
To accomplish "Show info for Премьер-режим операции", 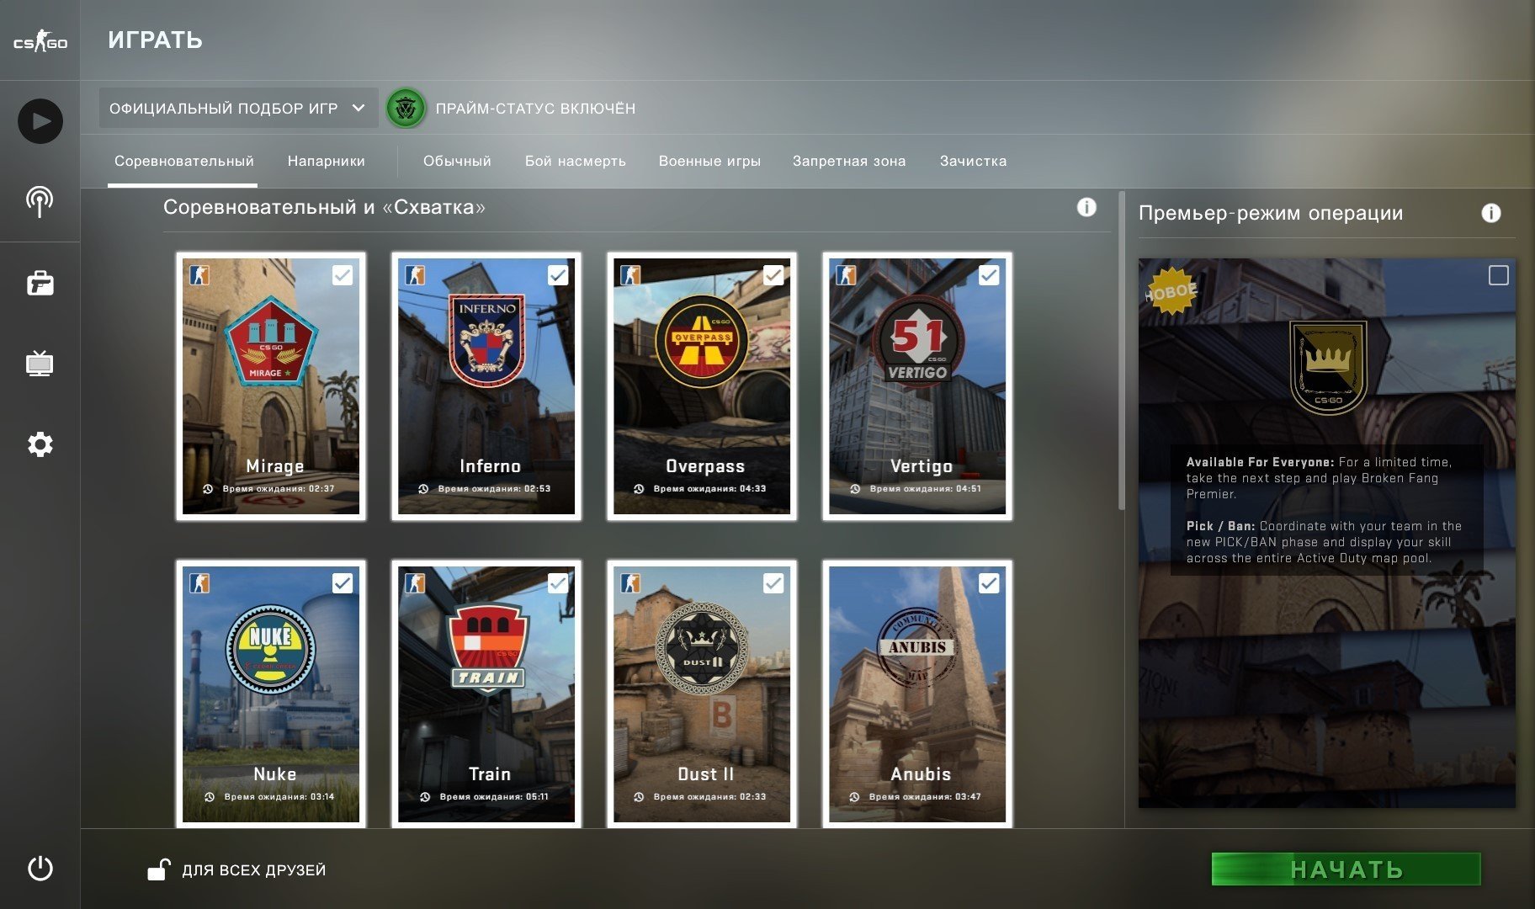I will (1491, 213).
